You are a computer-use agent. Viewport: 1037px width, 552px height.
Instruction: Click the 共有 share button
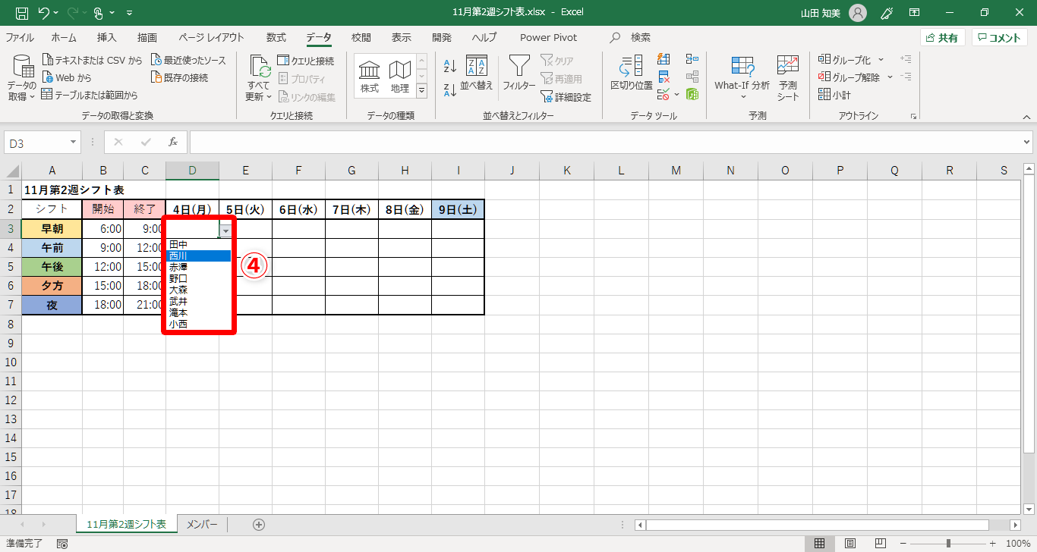942,37
